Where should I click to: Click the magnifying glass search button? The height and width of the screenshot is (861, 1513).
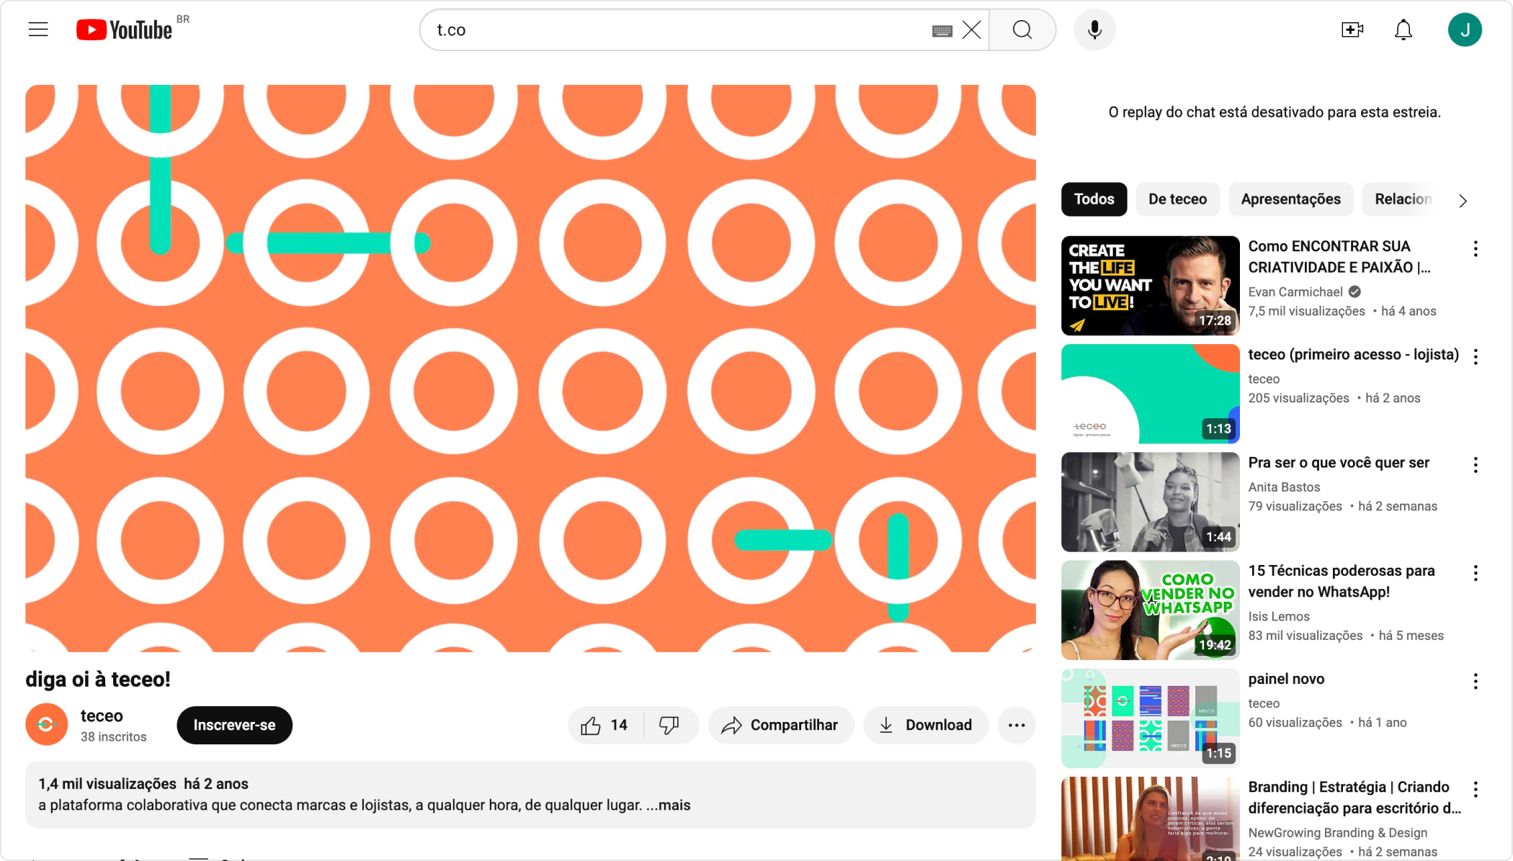tap(1022, 30)
